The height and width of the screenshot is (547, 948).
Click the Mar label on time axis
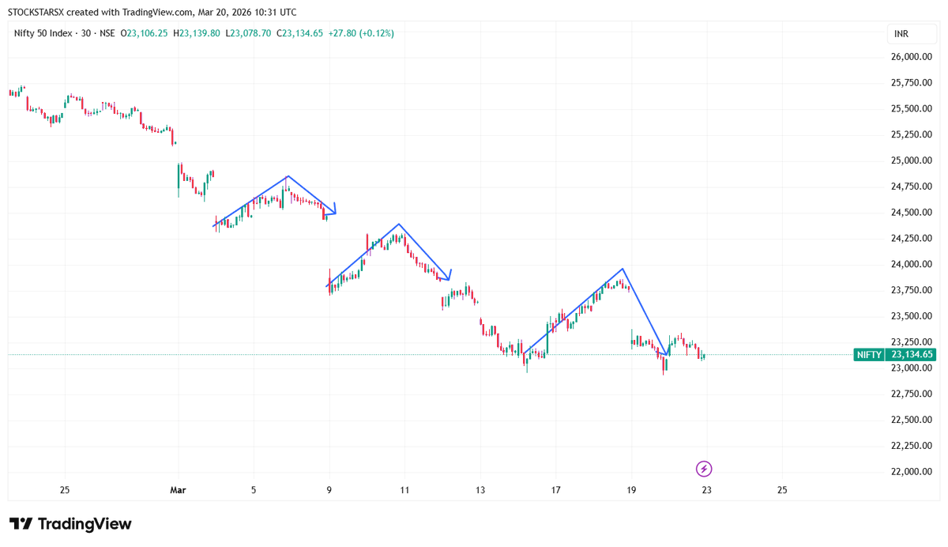click(x=178, y=490)
